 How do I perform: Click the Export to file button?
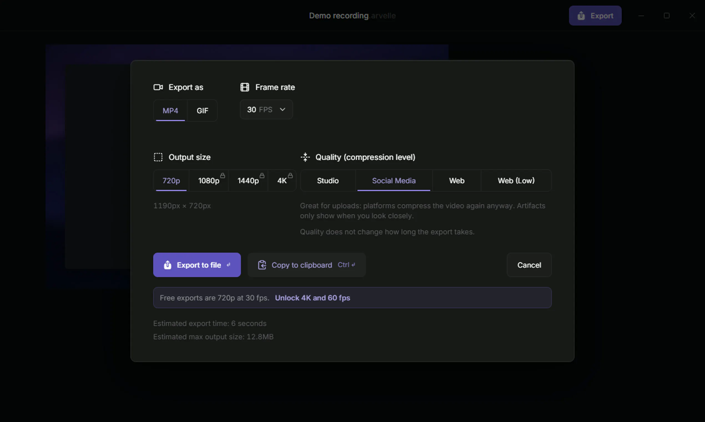[197, 265]
